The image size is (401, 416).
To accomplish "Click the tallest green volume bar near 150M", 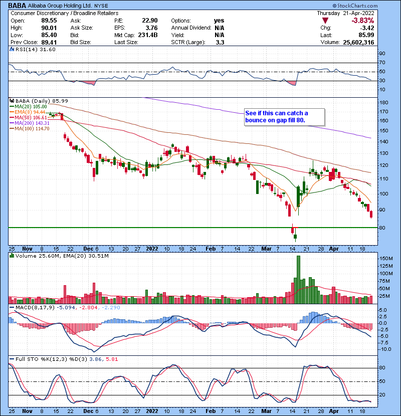I will (x=298, y=280).
